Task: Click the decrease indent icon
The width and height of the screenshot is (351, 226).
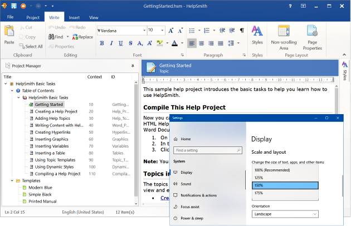Action: 222,31
